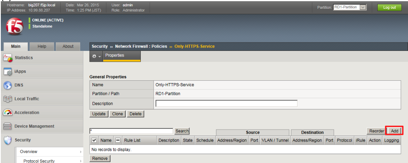Open the DNS globe icon

(x=8, y=85)
